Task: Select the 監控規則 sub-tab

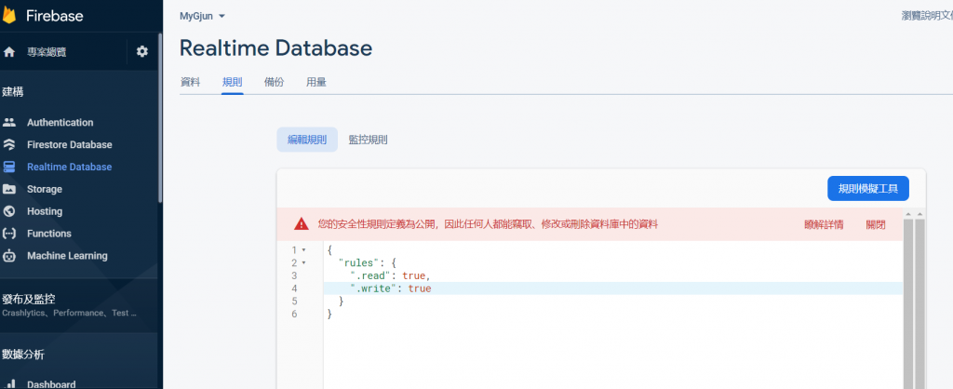Action: [x=368, y=140]
